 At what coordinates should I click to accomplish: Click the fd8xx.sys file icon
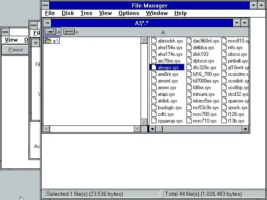coord(189,87)
